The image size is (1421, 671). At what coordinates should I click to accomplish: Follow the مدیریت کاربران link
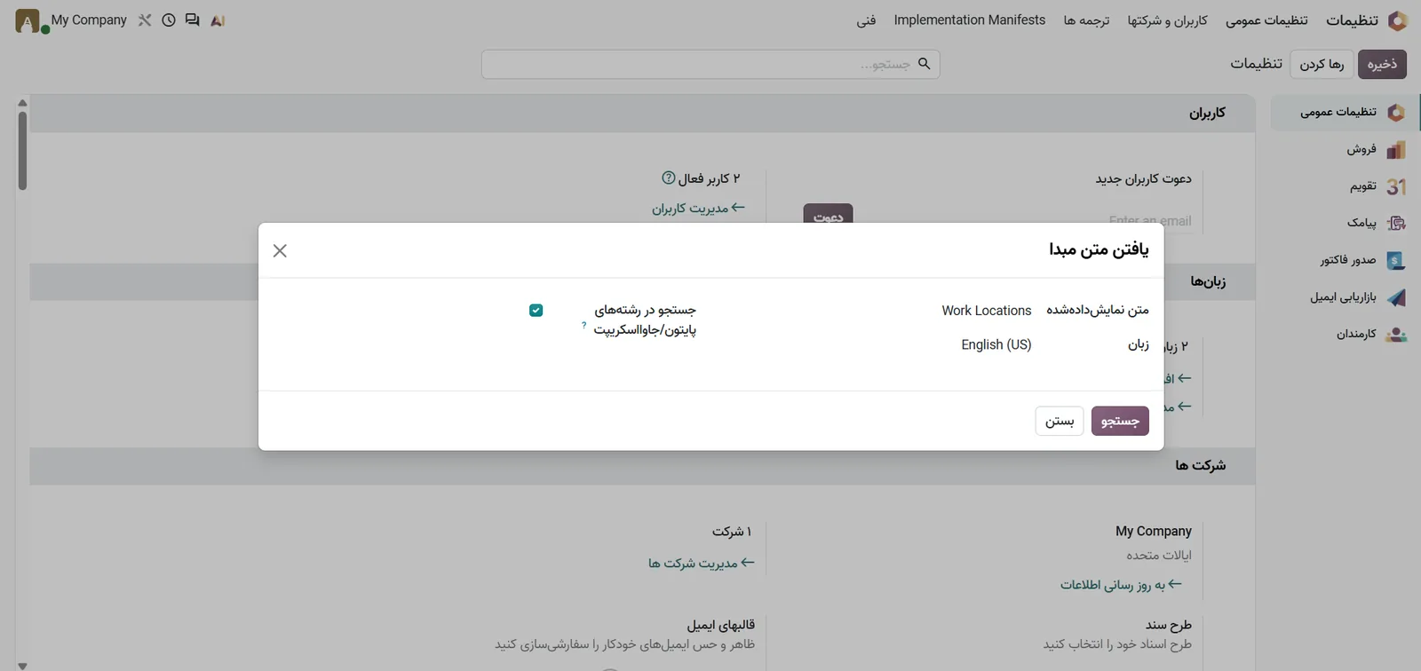(698, 208)
